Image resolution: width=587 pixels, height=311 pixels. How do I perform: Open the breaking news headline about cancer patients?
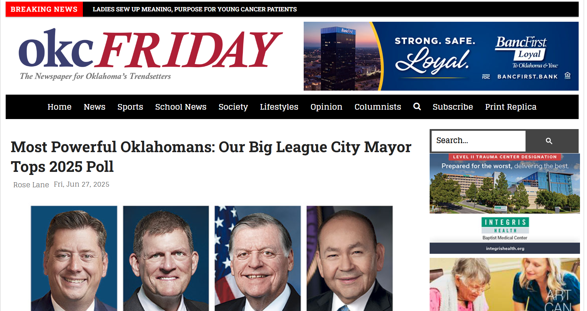coord(195,9)
